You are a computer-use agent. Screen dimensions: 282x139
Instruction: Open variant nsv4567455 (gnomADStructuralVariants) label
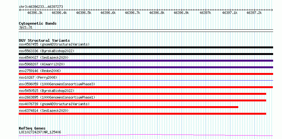[54, 44]
